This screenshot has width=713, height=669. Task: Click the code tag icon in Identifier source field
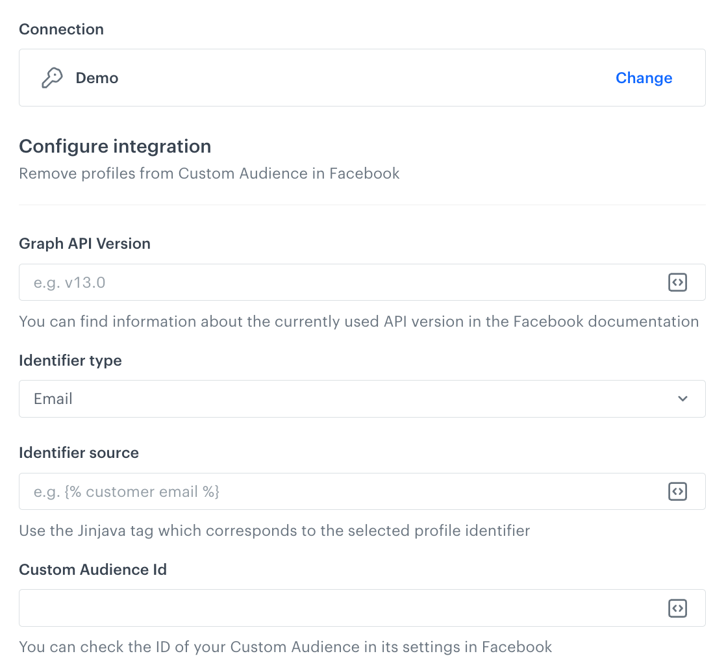click(x=677, y=492)
